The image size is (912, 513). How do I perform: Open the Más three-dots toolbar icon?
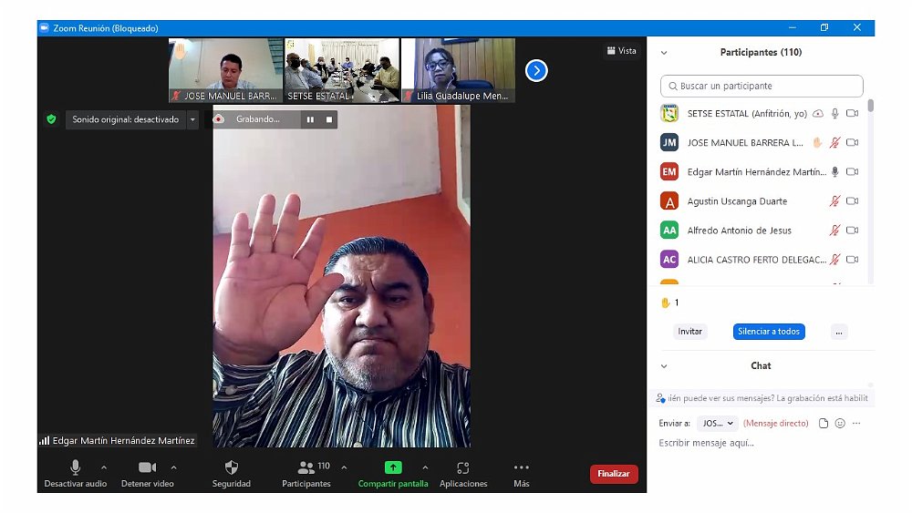pyautogui.click(x=522, y=467)
